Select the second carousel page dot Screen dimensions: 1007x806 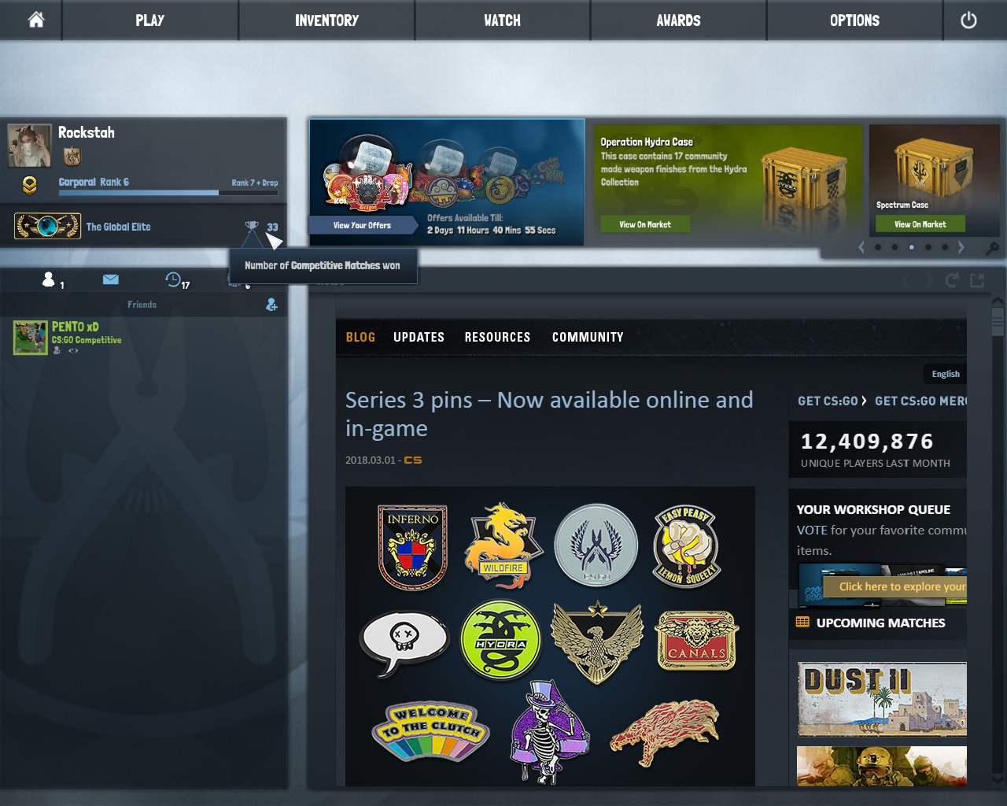click(x=894, y=247)
